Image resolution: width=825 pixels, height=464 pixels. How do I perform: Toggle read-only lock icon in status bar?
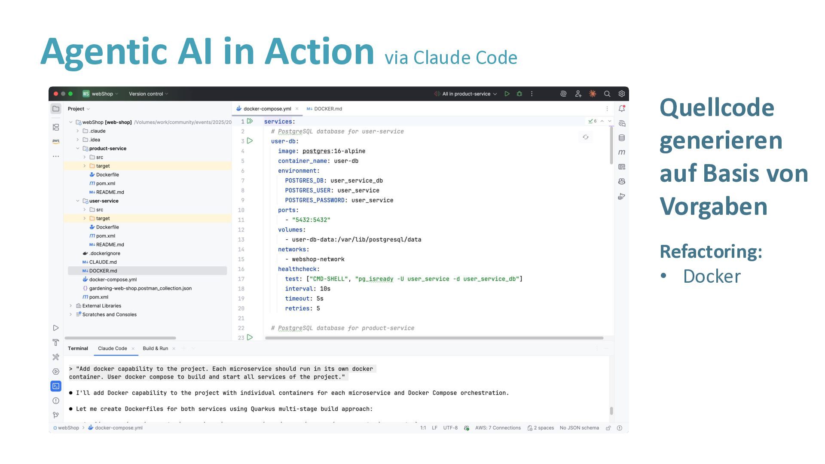(608, 428)
